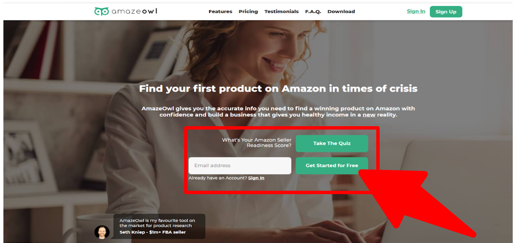Go to the Pricing section
514x243 pixels.
tap(248, 11)
